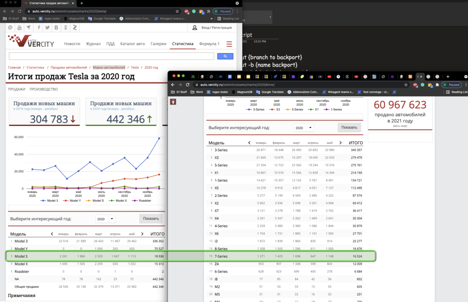468x302 pixels.
Task: Click the Model Y legend entry in the Tesla chart
Action: tap(72, 201)
